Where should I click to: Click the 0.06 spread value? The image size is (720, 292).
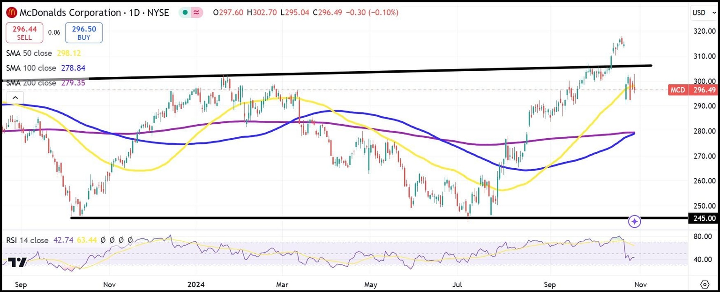[54, 32]
